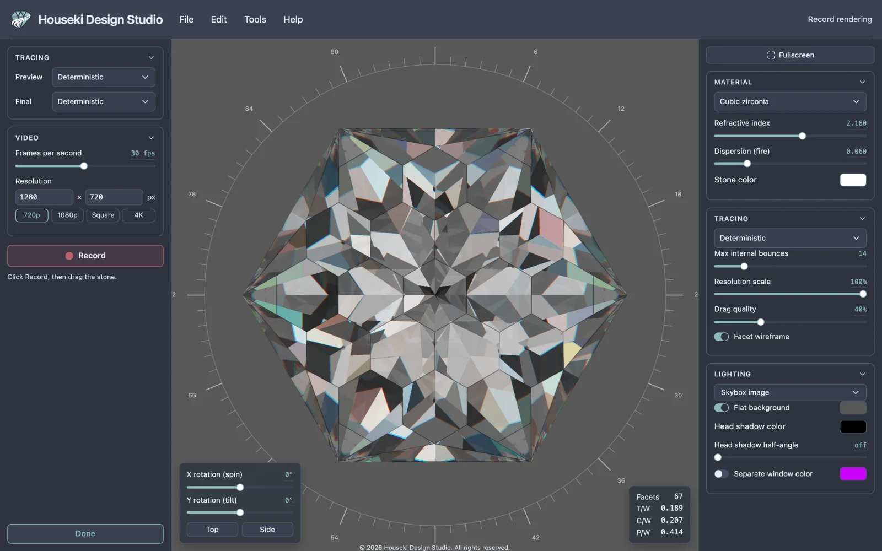Click the magenta window color swatch
Screen dimensions: 882x551
[x=853, y=474]
